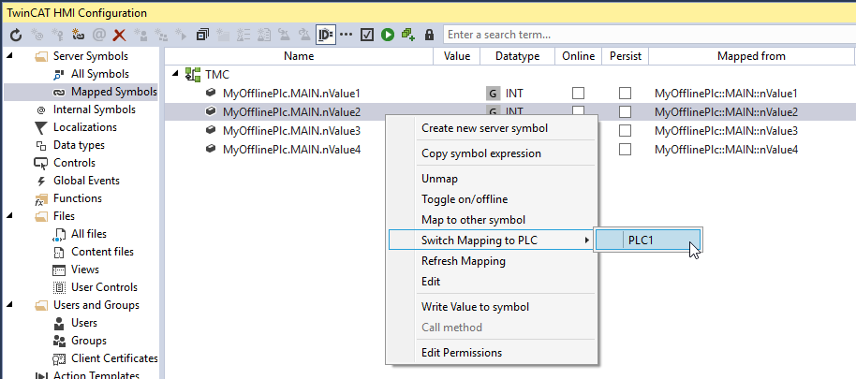This screenshot has height=379, width=856.
Task: Select Edit Permissions in the context menu
Action: (462, 352)
